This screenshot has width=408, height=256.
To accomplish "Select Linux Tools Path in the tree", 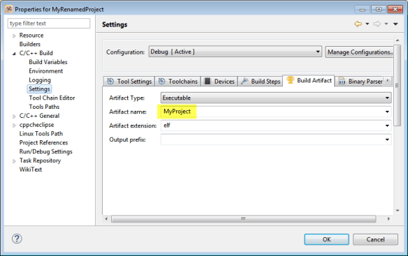I will coord(41,134).
